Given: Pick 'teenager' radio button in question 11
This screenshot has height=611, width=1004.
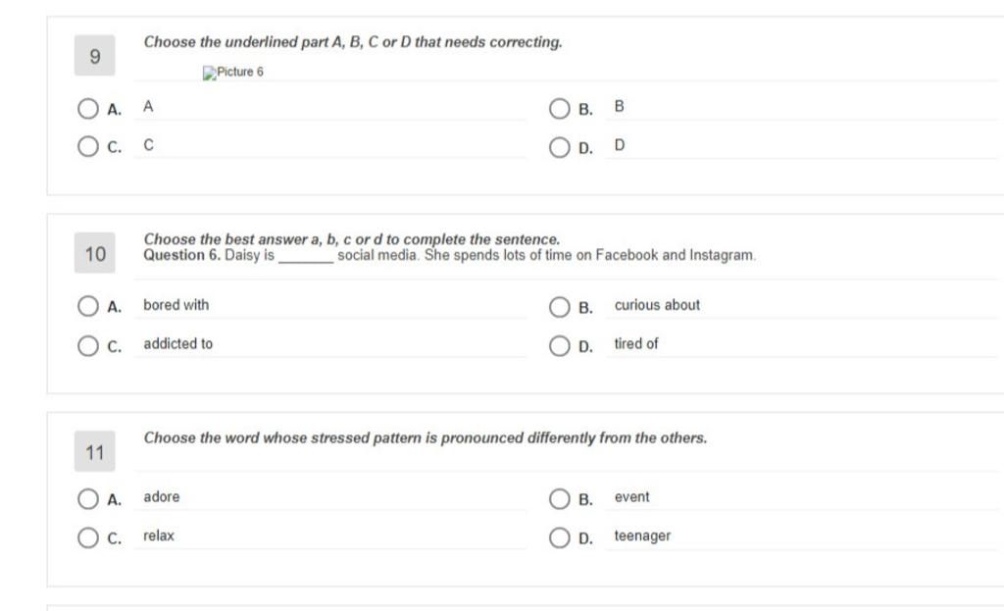Looking at the screenshot, I should pyautogui.click(x=559, y=537).
